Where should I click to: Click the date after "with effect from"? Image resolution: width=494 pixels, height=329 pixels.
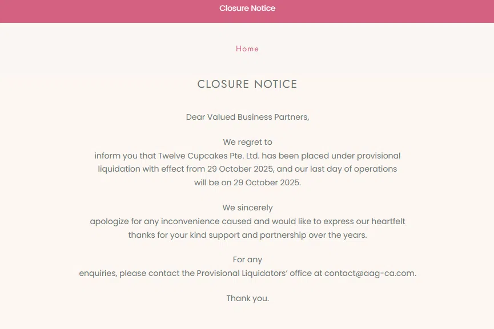241,169
